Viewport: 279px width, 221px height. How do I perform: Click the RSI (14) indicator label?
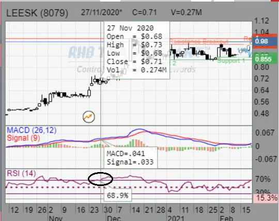[x=21, y=173]
